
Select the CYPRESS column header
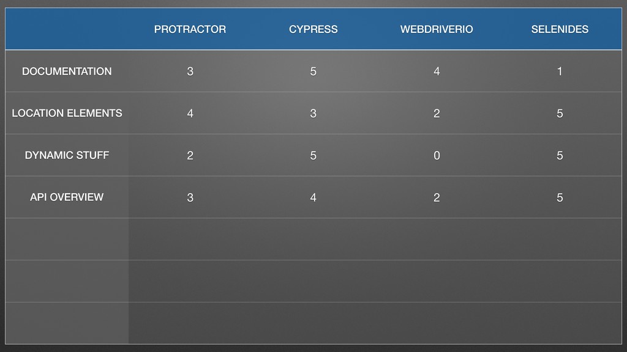tap(313, 29)
